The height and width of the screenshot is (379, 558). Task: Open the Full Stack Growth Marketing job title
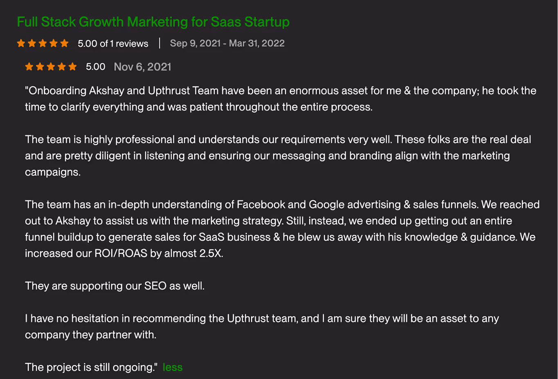153,22
